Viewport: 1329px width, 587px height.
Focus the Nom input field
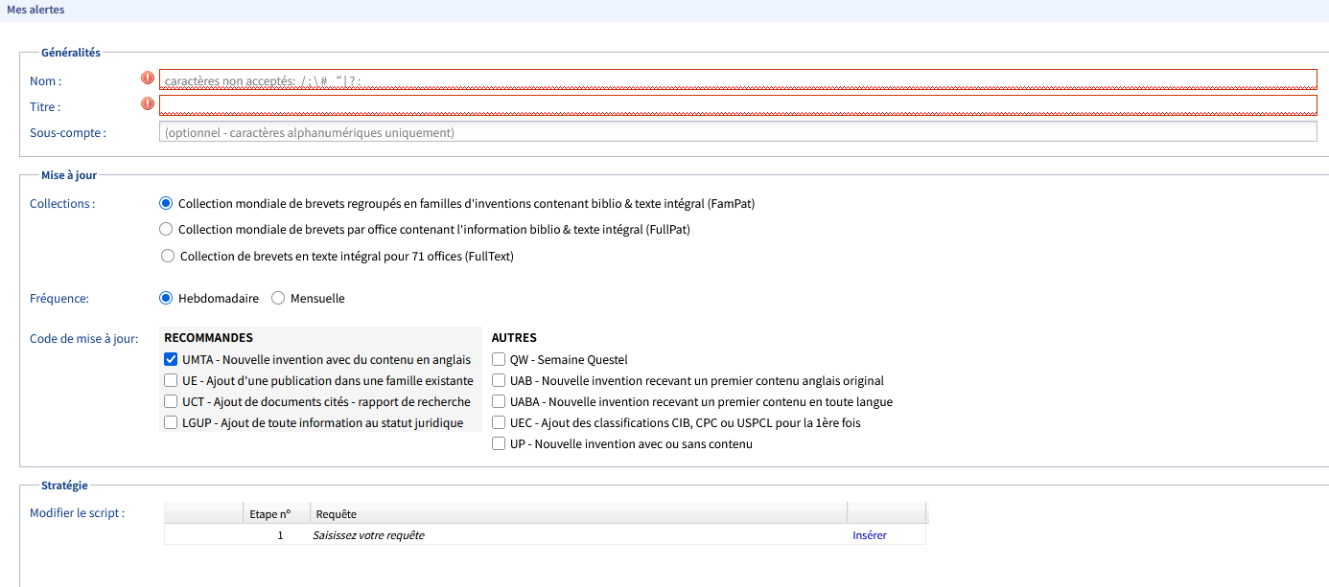(x=738, y=79)
